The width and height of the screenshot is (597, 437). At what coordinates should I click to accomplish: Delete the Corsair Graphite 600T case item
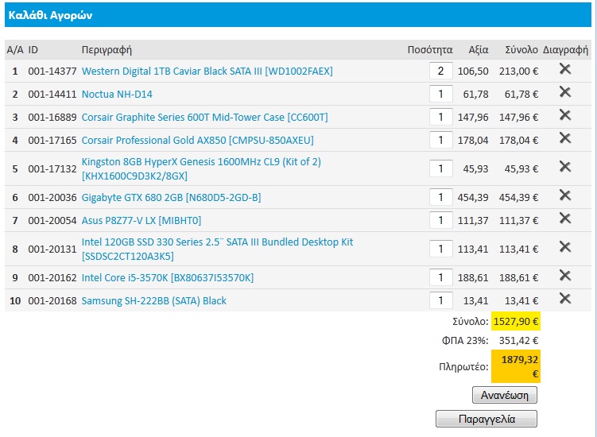pyautogui.click(x=565, y=115)
